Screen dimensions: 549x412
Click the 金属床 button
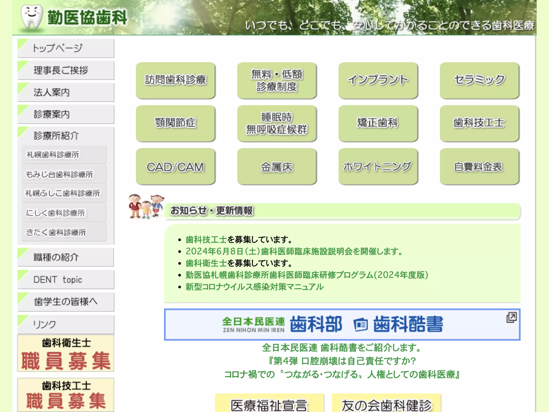(277, 166)
